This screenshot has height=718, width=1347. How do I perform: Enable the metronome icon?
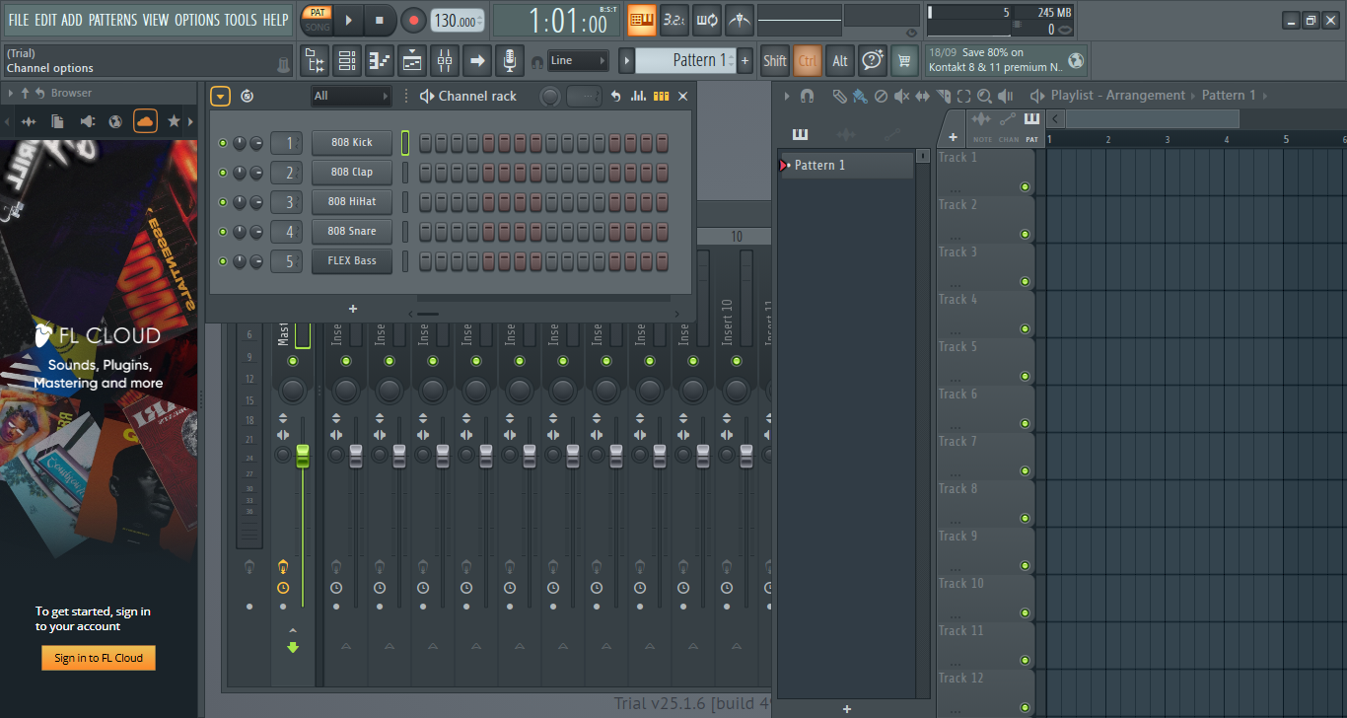coord(739,20)
